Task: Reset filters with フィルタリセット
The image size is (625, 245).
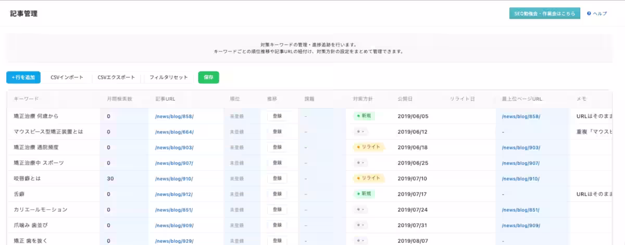Action: pyautogui.click(x=169, y=77)
